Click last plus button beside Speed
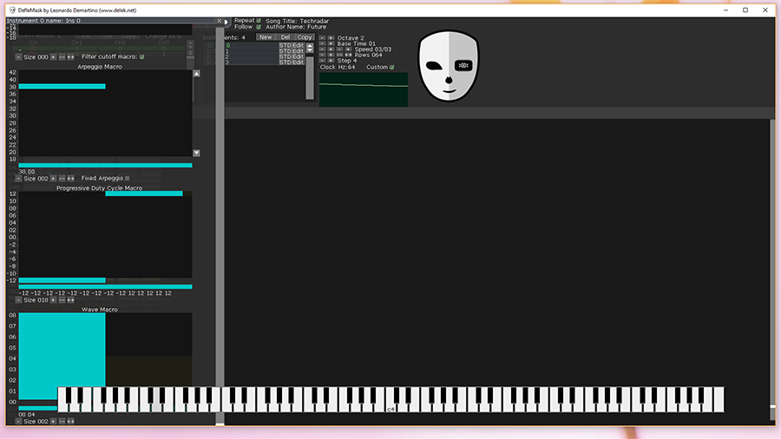This screenshot has width=781, height=439. pos(348,49)
